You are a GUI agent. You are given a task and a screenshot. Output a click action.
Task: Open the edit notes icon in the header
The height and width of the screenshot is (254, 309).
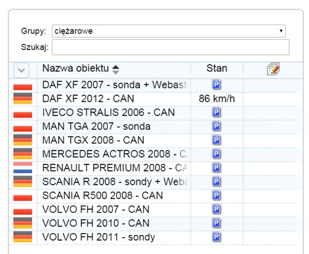pos(273,69)
